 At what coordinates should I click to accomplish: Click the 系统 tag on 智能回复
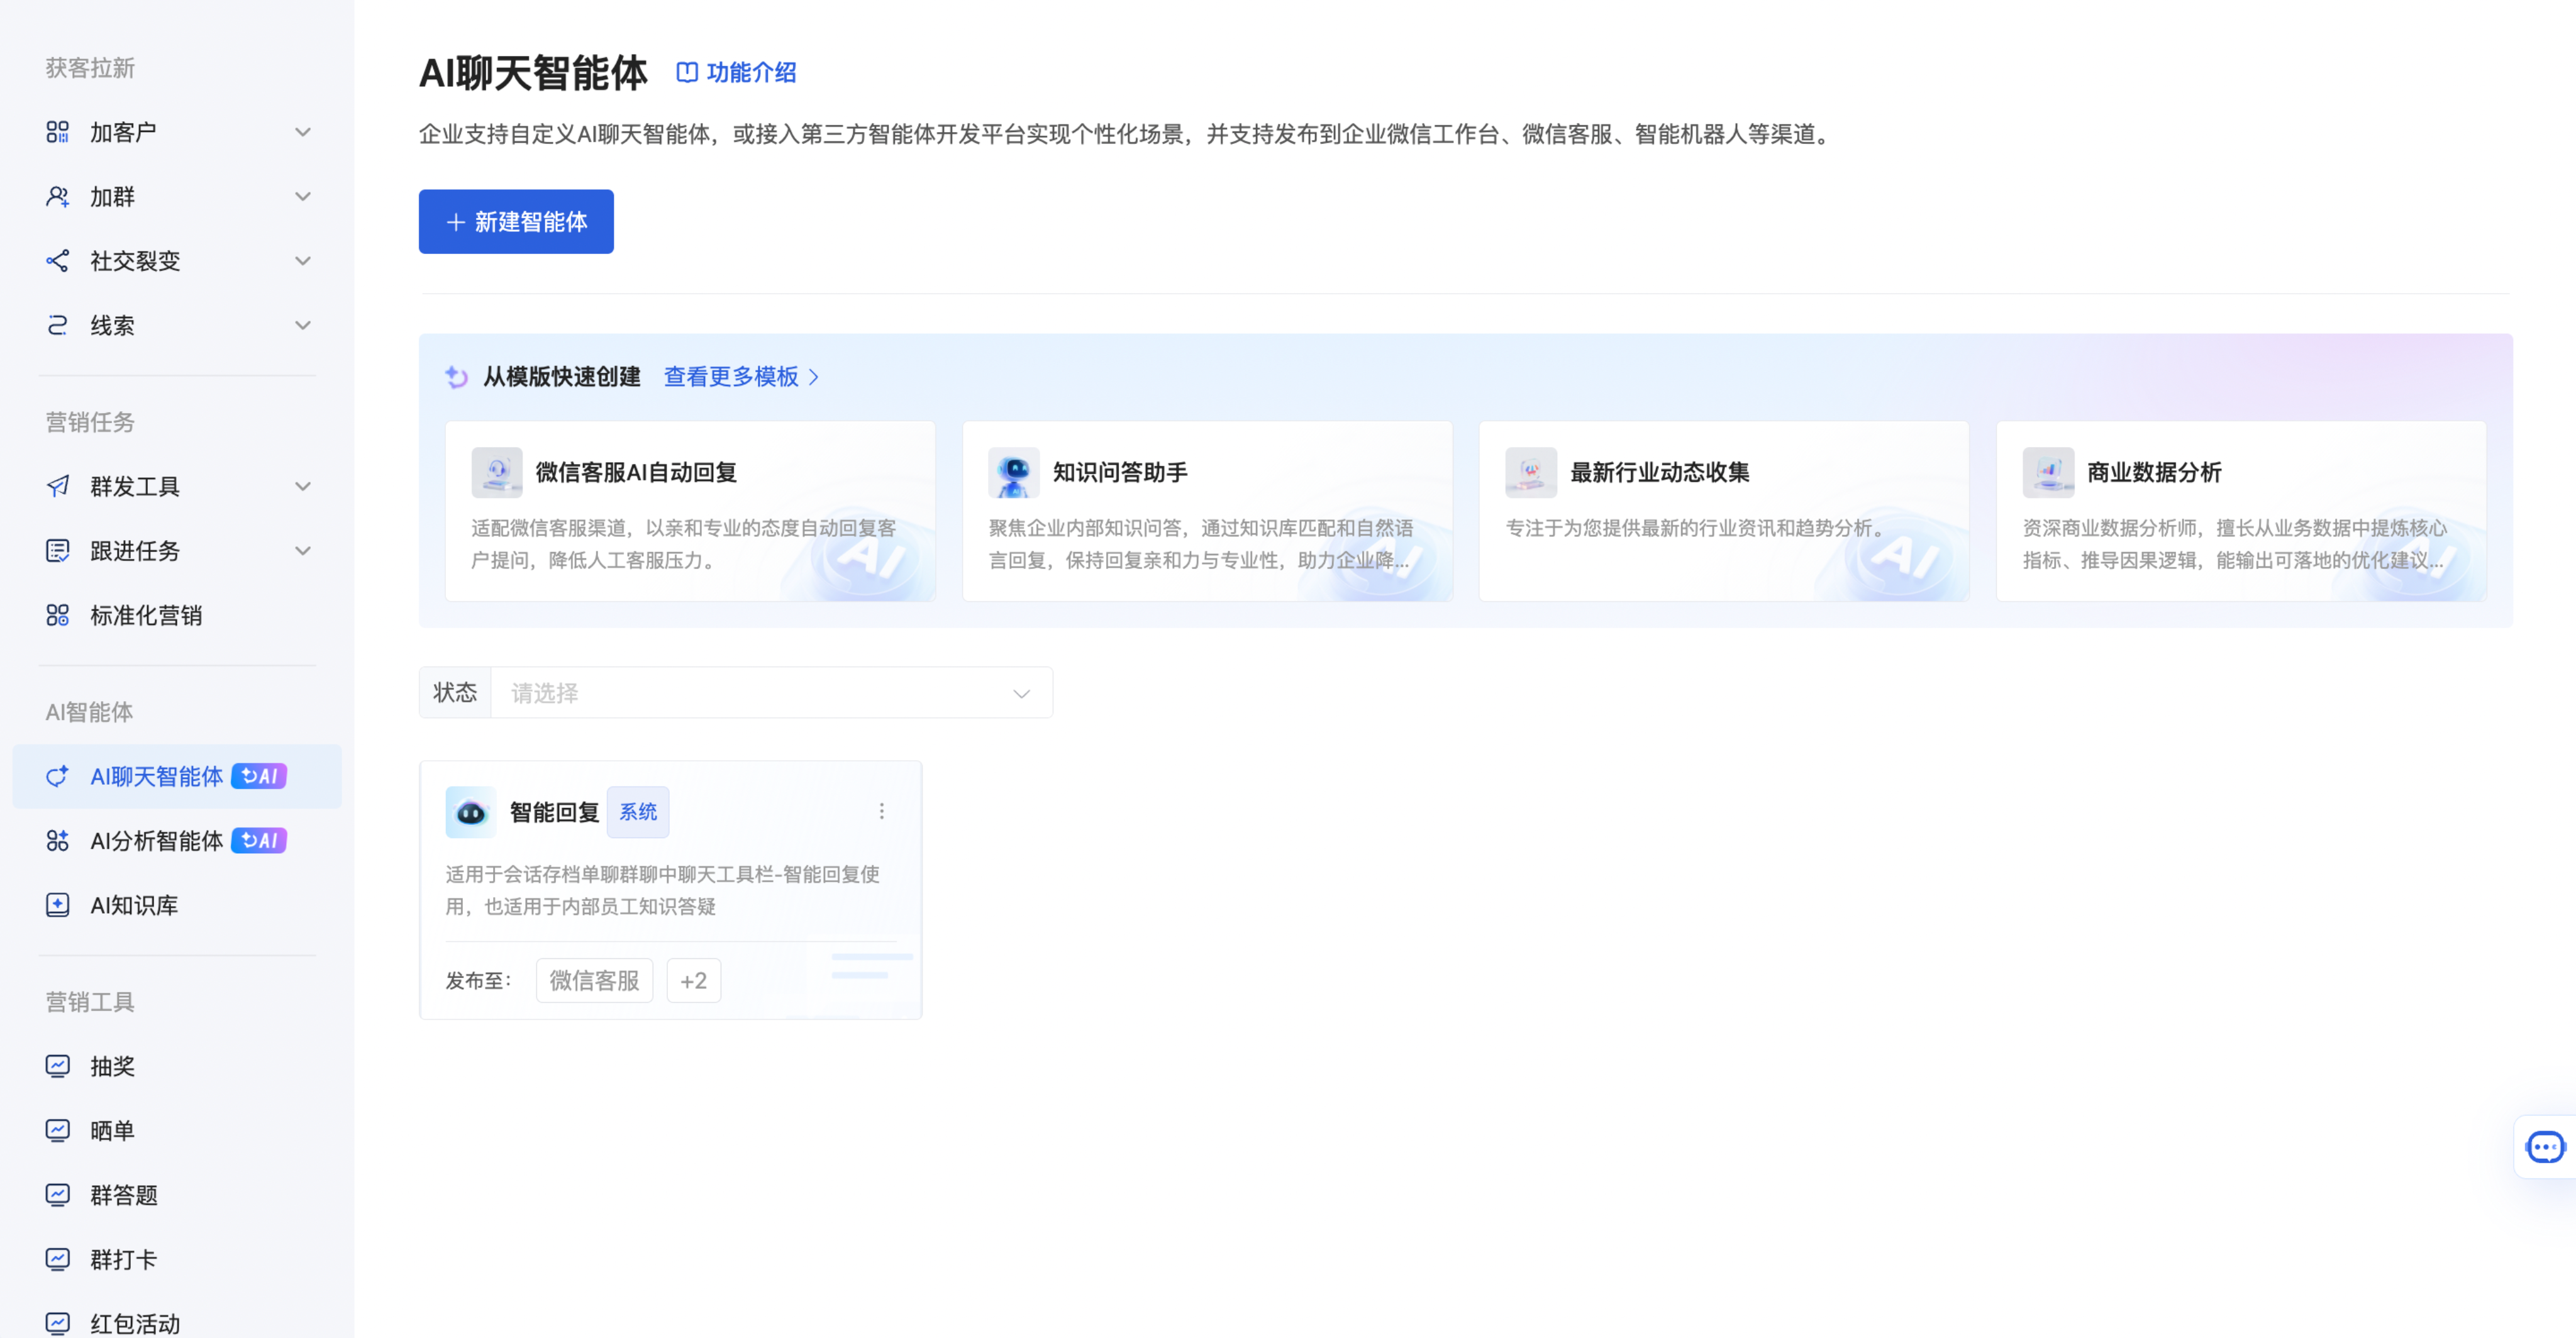point(638,812)
